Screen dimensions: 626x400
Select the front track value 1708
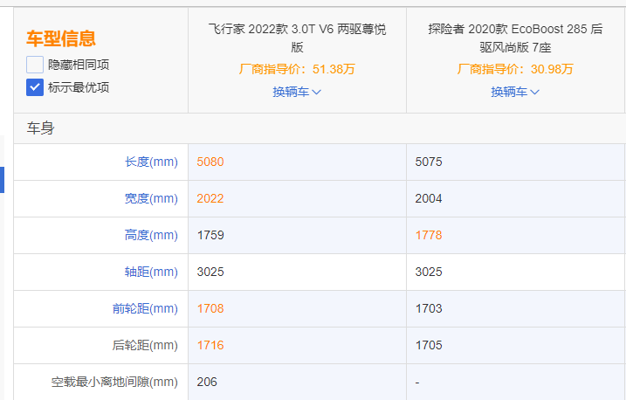(210, 308)
